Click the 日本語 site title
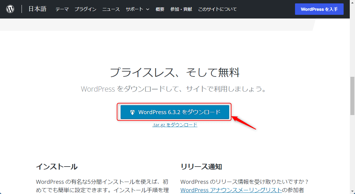The image size is (355, 194). [37, 9]
